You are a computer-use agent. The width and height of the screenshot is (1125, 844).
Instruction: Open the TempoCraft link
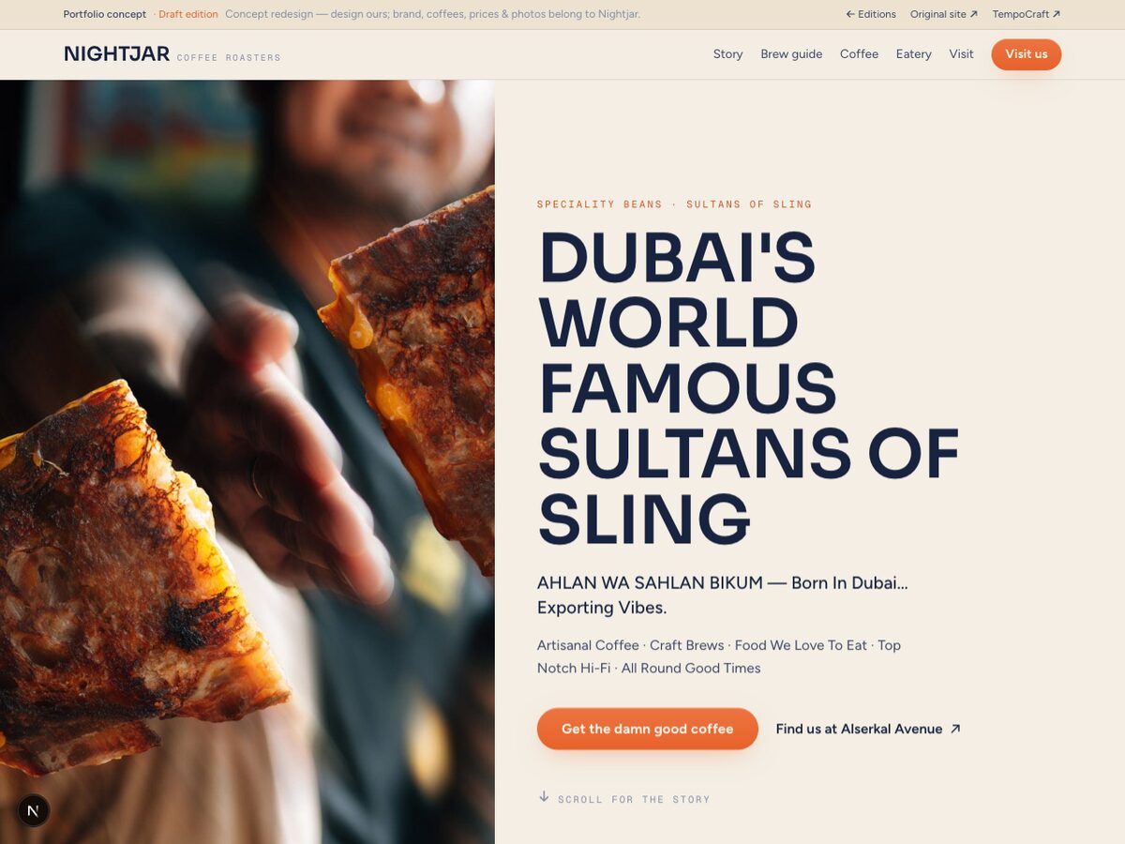pos(1027,14)
